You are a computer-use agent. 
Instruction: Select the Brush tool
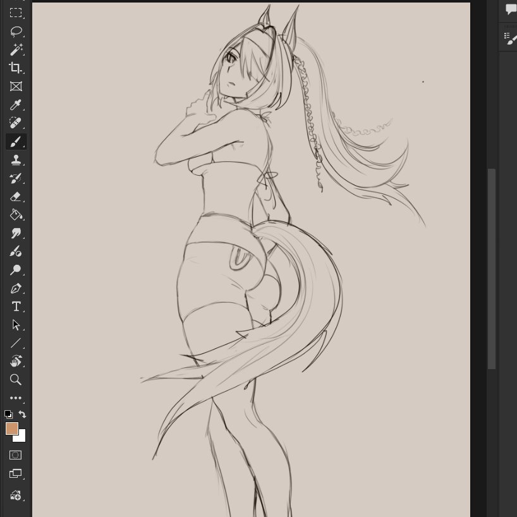(16, 142)
